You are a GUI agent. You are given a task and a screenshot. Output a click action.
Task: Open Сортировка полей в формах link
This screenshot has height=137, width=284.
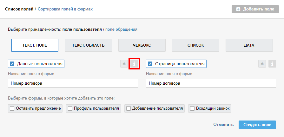pyautogui.click(x=65, y=9)
